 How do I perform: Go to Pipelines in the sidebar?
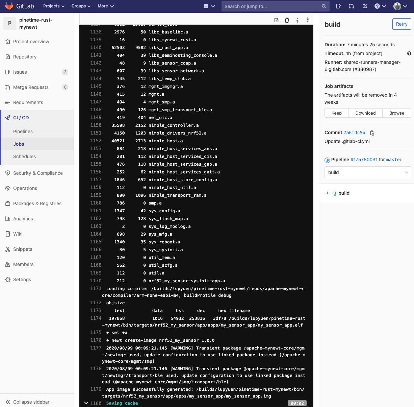click(x=23, y=131)
